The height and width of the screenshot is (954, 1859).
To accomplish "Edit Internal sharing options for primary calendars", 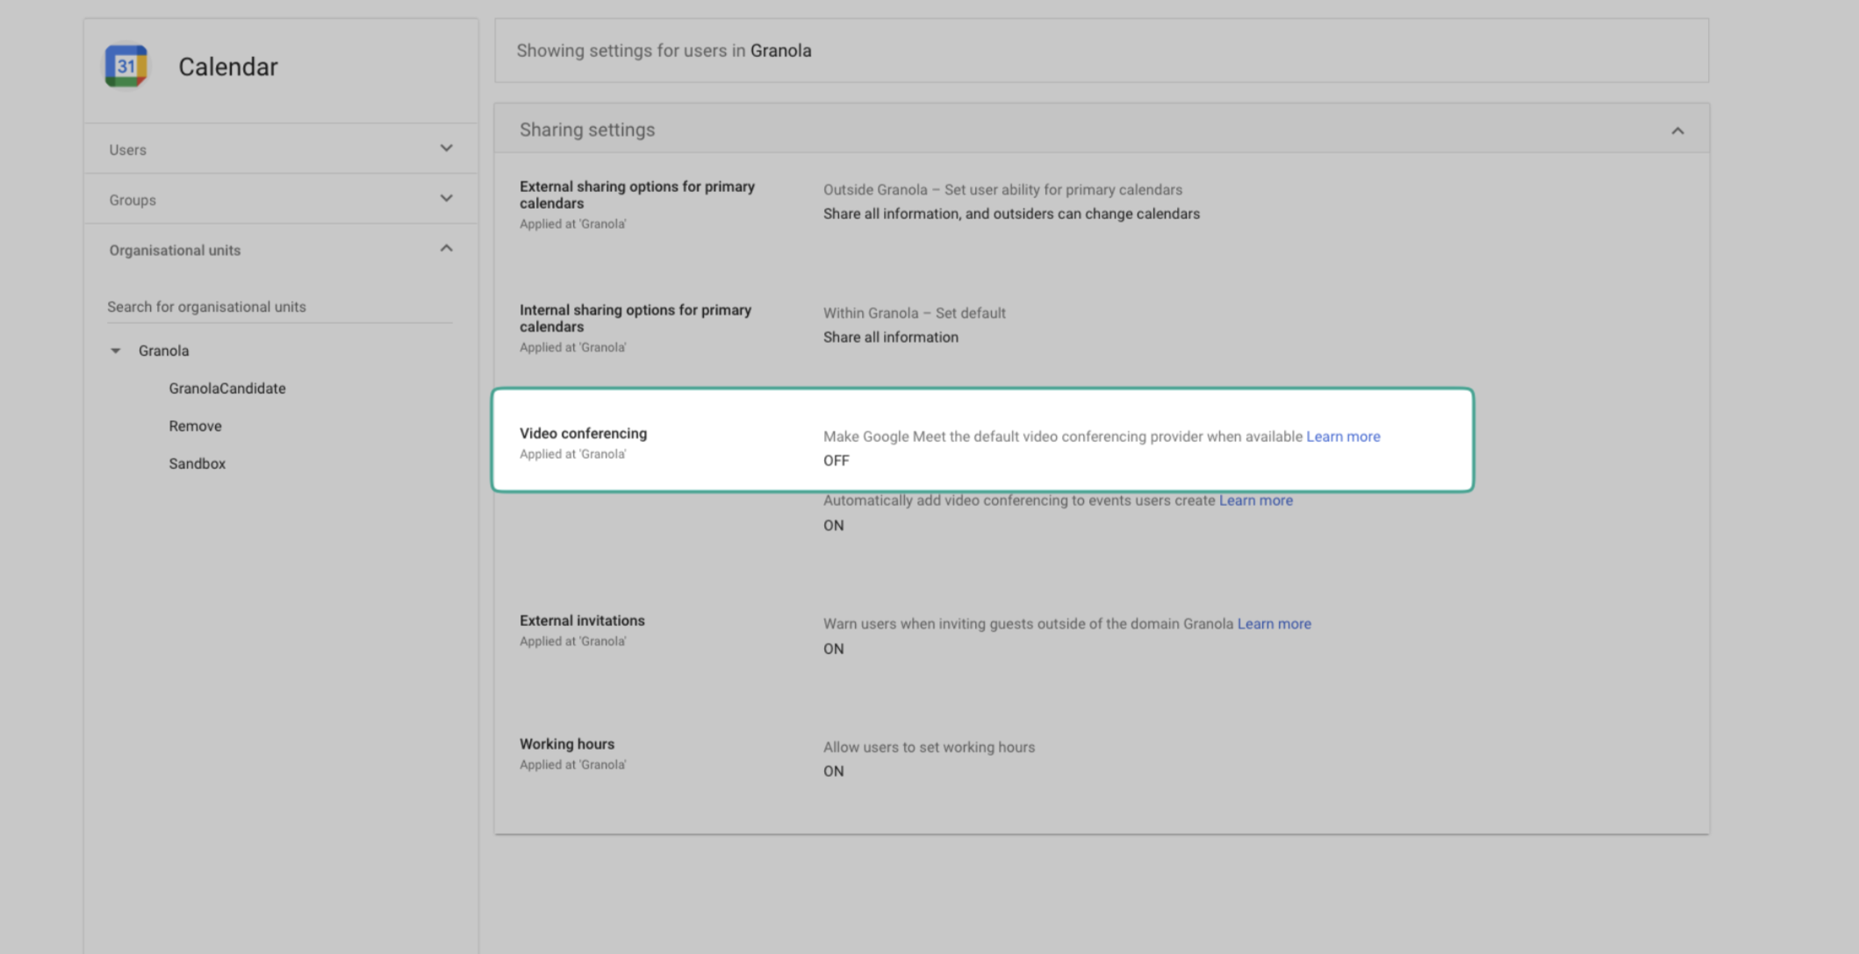I will [x=635, y=318].
